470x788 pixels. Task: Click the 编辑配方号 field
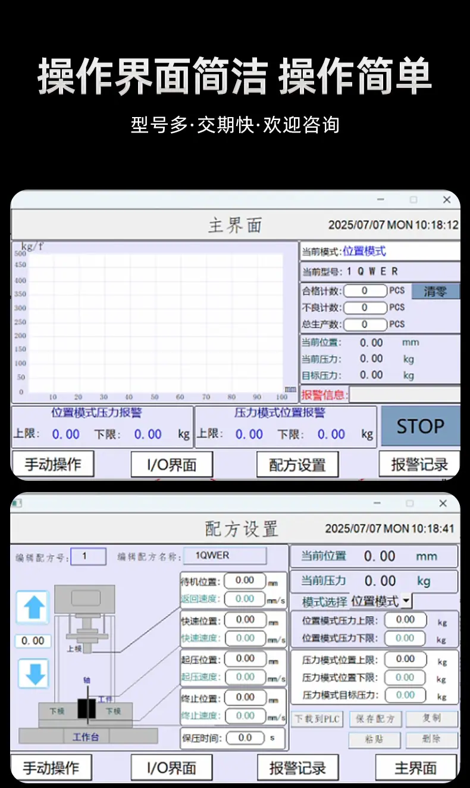(x=88, y=556)
